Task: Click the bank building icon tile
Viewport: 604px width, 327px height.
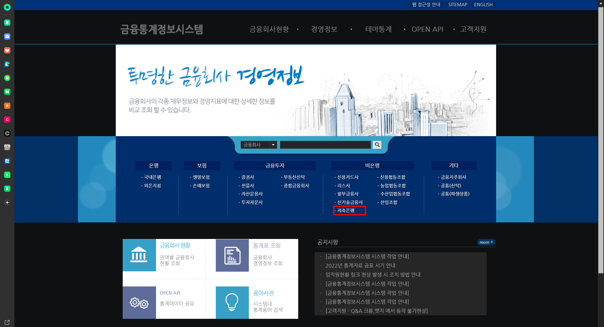Action: pyautogui.click(x=139, y=255)
